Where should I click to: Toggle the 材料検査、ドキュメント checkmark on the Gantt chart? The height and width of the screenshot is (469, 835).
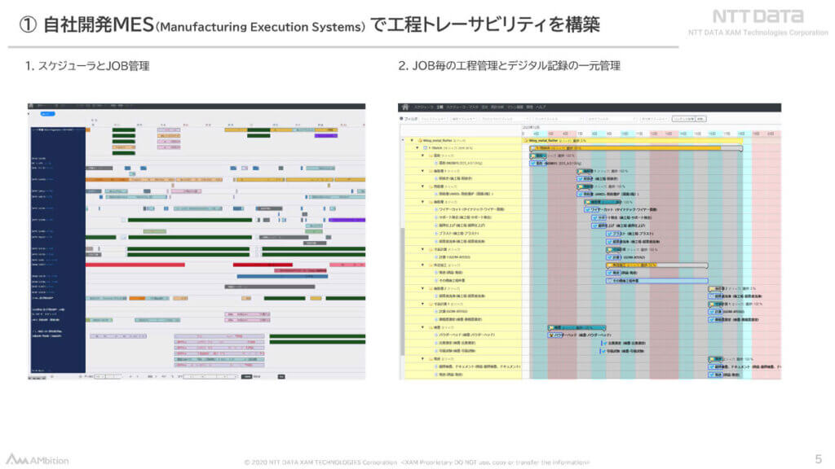click(711, 366)
